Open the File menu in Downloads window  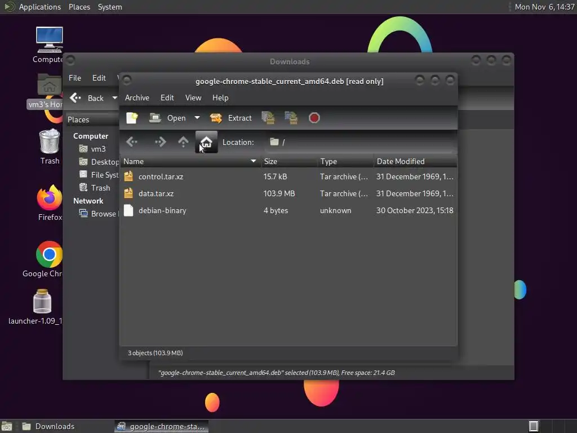75,78
